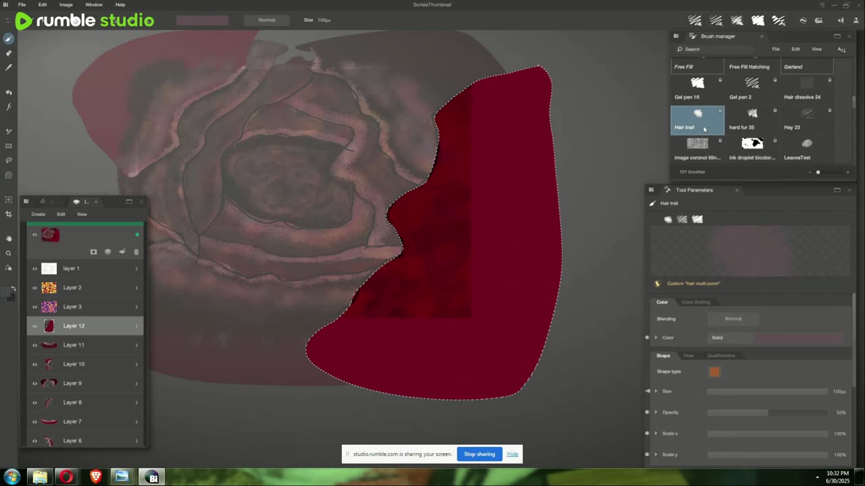Toggle visibility of Layer 8
Screen dimensions: 865x486
[x=34, y=402]
